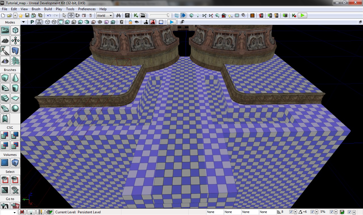Select the Cone brush builder

pos(15,78)
